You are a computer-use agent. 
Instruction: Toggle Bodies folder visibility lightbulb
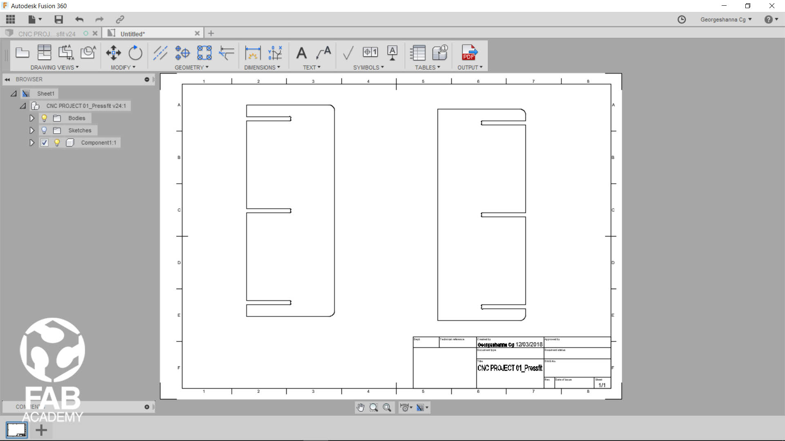tap(44, 118)
